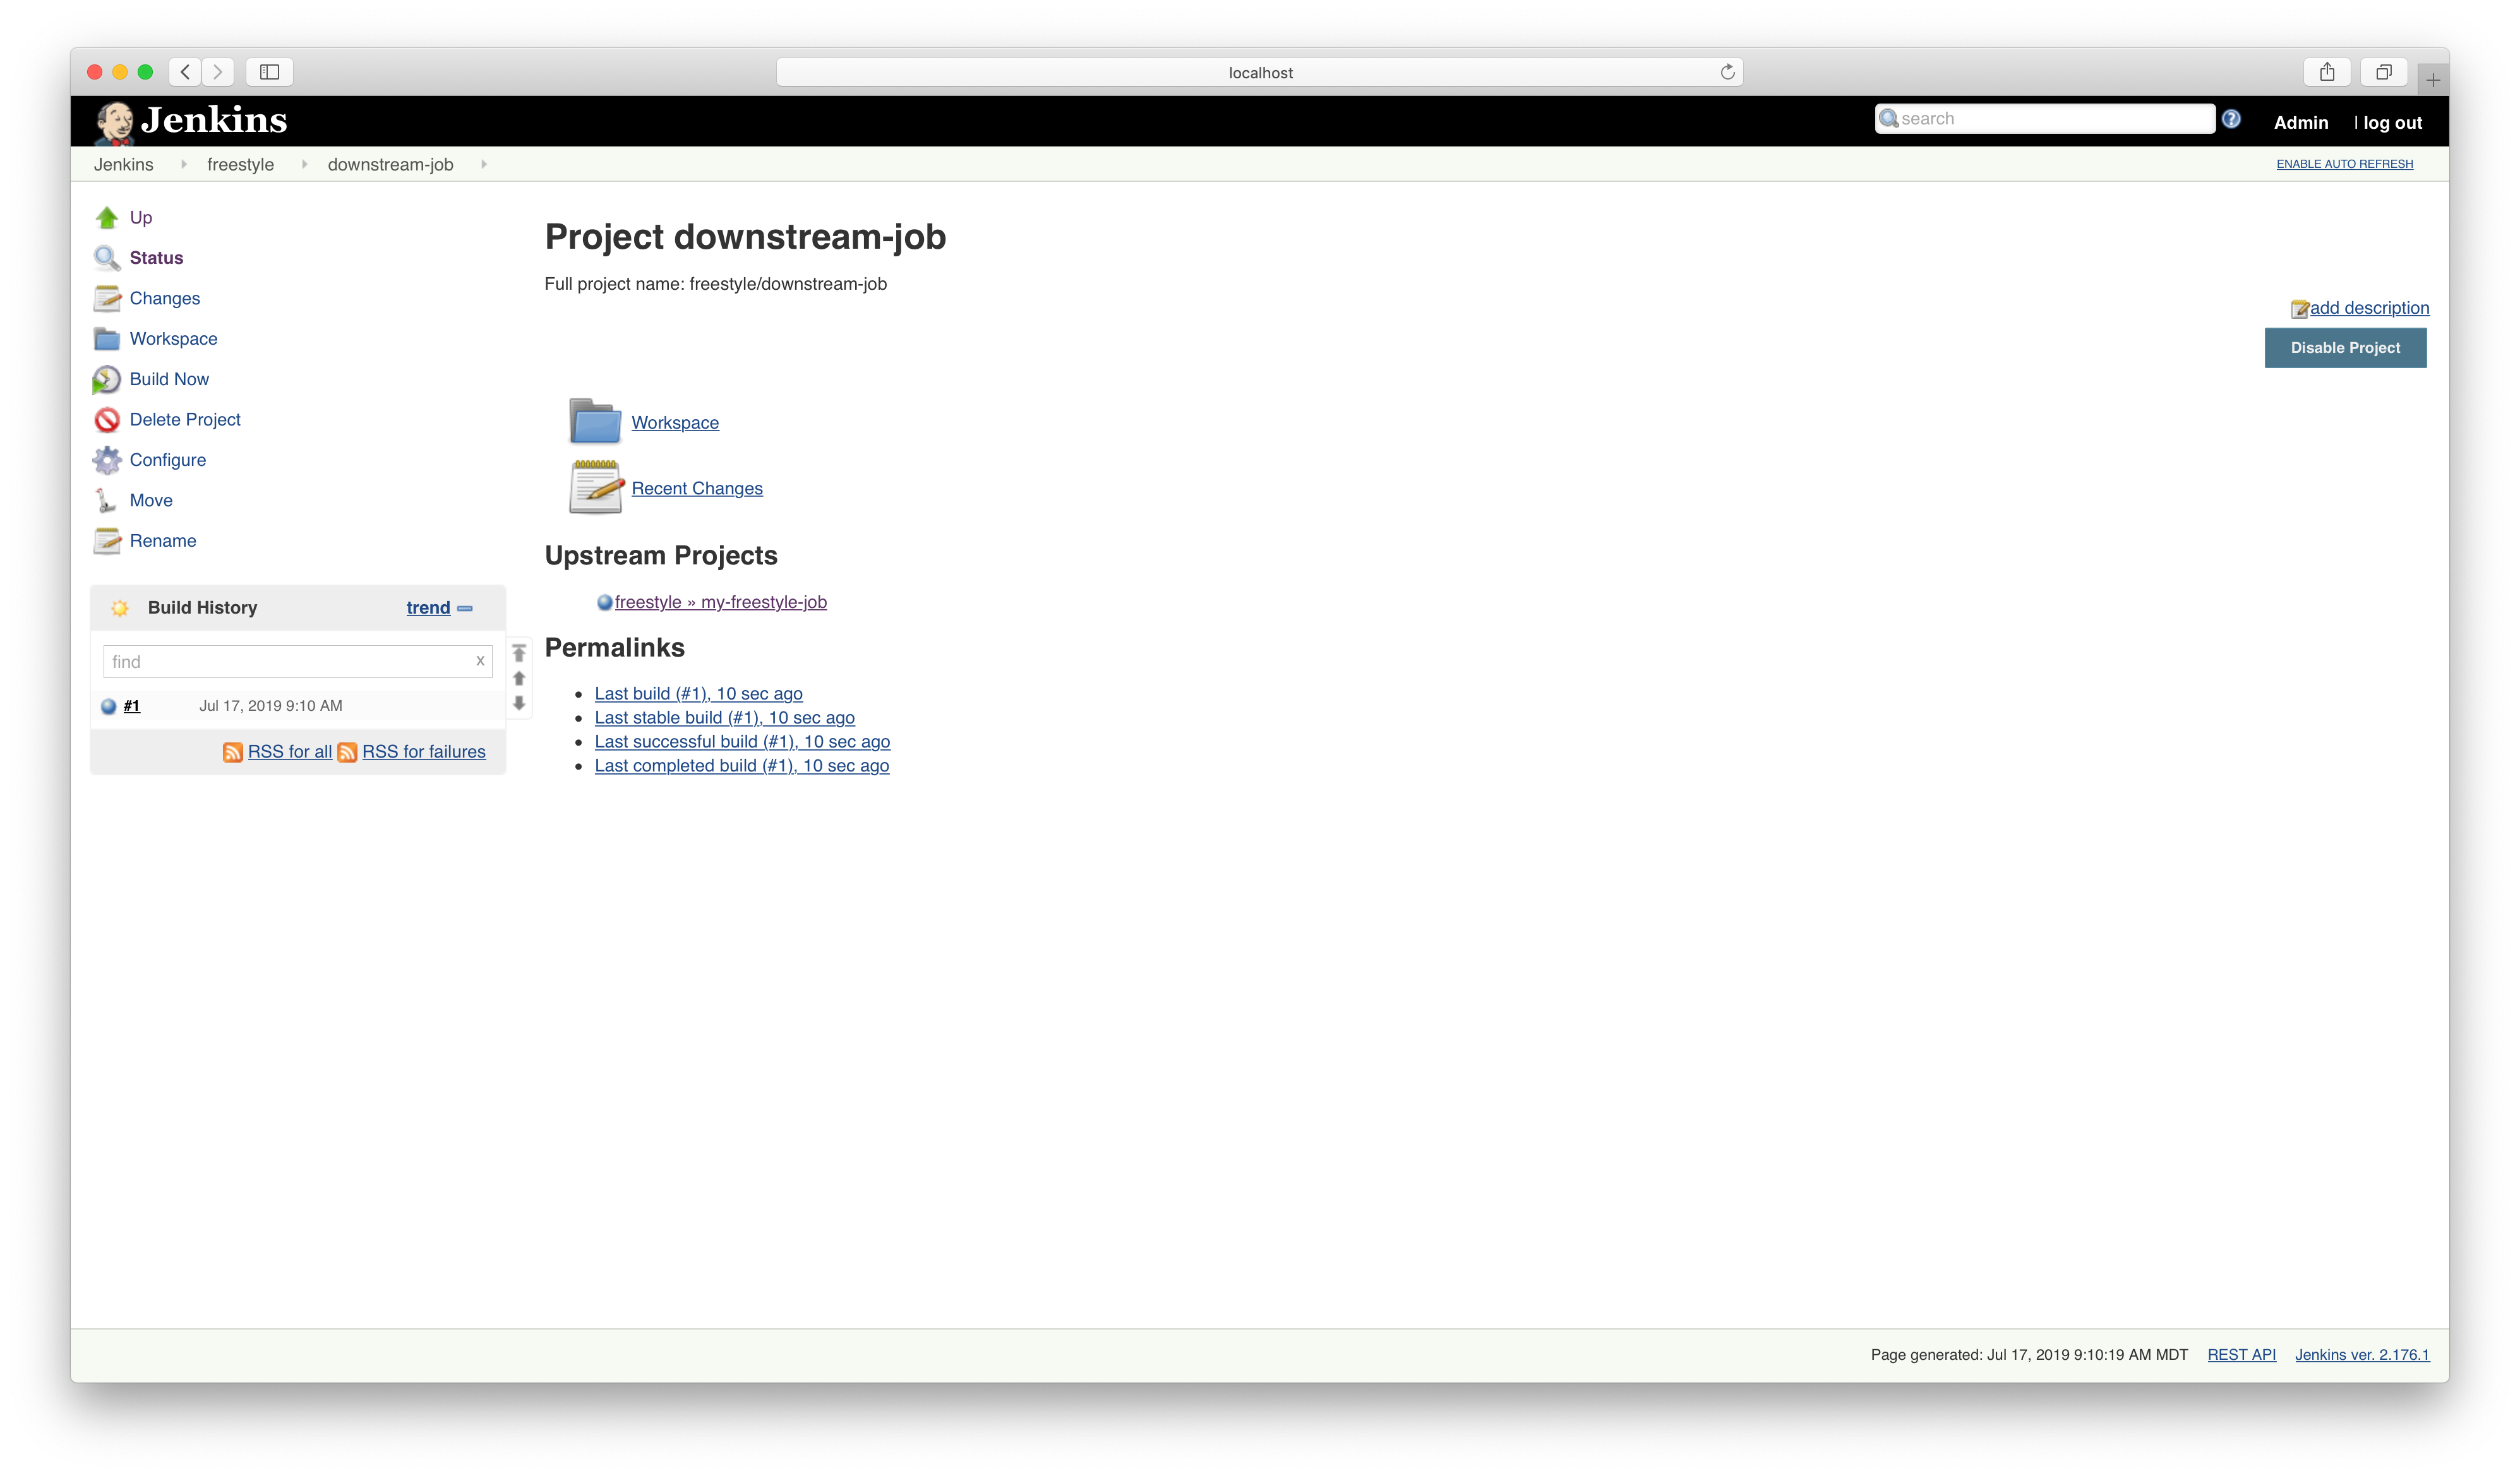The width and height of the screenshot is (2520, 1476).
Task: Click the Jenkins butler logo
Action: coord(115,122)
